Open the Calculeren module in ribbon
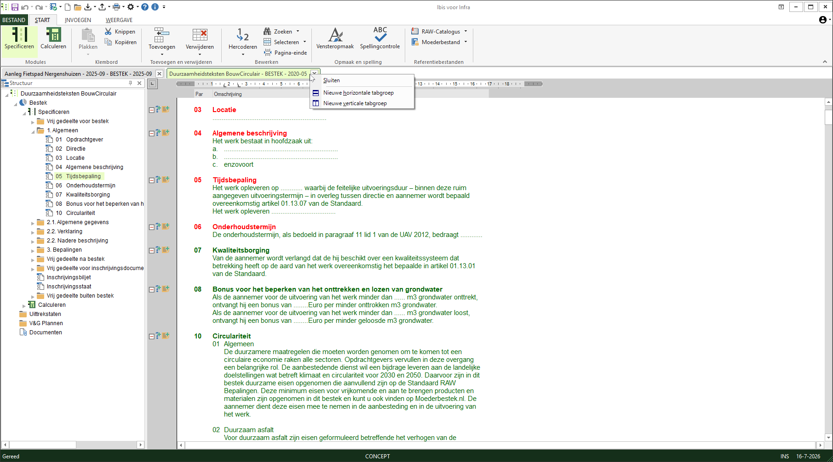This screenshot has height=462, width=833. [x=53, y=39]
